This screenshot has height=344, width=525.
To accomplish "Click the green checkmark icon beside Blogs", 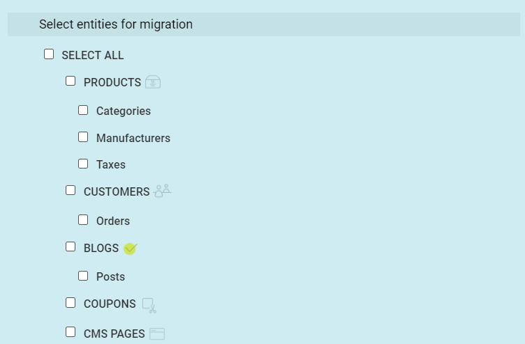I will [131, 249].
